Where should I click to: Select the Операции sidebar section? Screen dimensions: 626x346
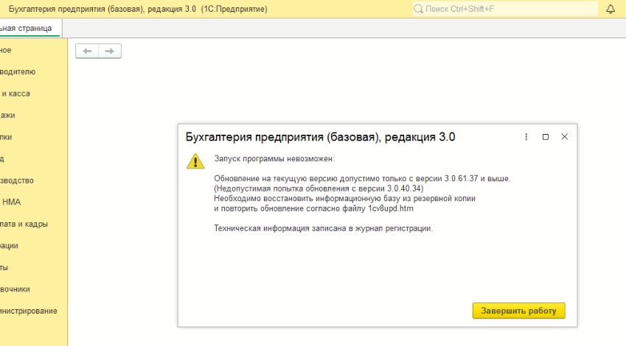[10, 246]
